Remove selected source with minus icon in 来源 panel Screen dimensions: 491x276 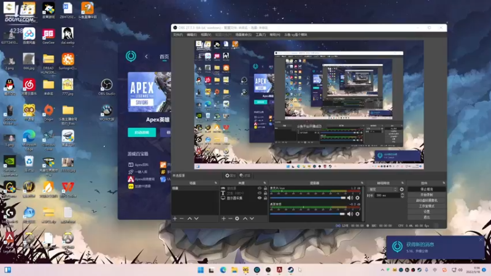[230, 218]
